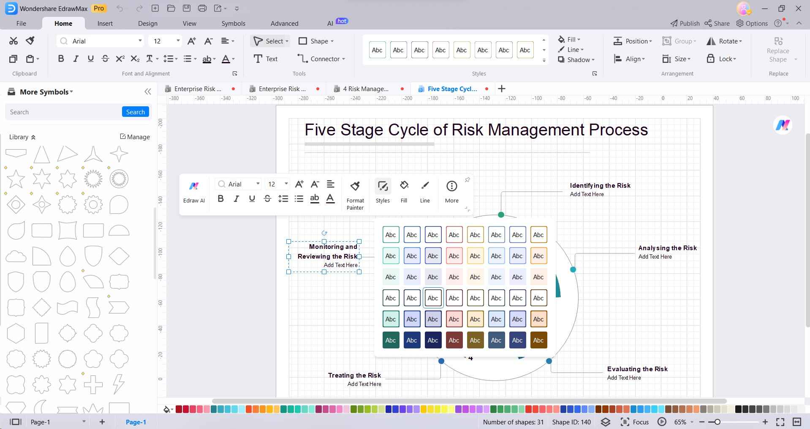Screen dimensions: 810x429
Task: Click the Undo arrow in title bar
Action: [120, 8]
